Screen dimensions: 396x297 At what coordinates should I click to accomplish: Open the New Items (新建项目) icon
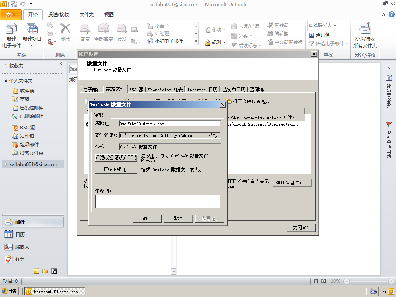click(x=32, y=28)
